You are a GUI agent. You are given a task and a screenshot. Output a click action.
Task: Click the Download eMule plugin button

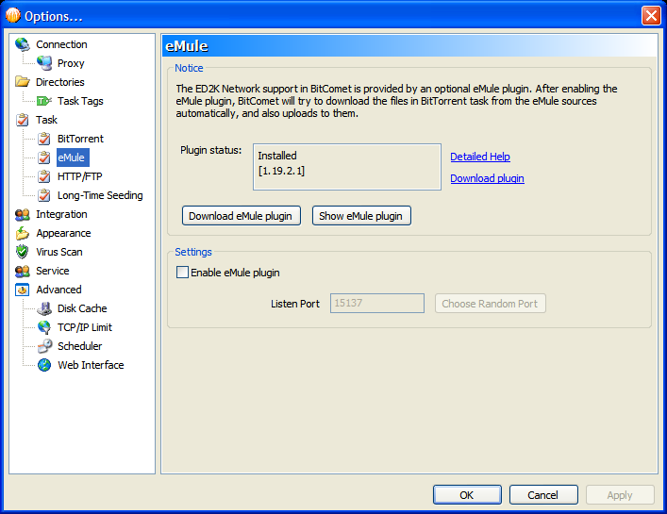tap(242, 216)
